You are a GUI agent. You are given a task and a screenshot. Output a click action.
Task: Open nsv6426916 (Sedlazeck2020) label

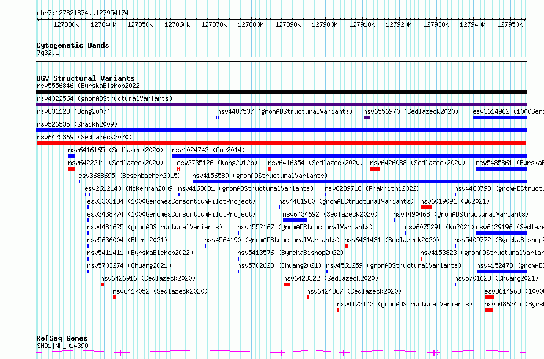pyautogui.click(x=148, y=278)
